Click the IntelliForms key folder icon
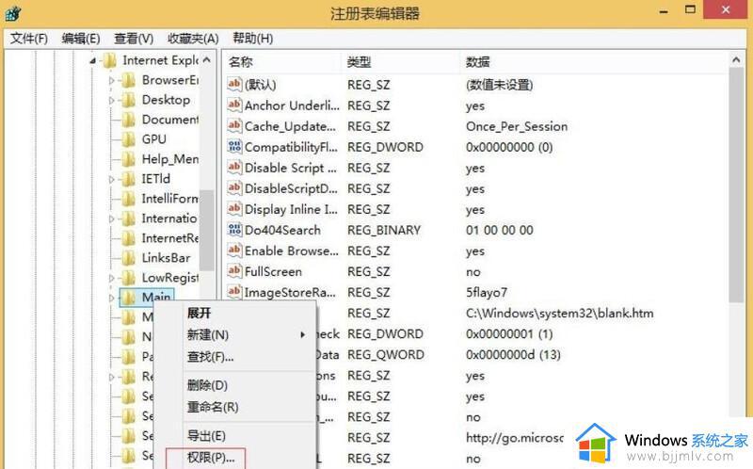This screenshot has width=753, height=469. (x=128, y=199)
